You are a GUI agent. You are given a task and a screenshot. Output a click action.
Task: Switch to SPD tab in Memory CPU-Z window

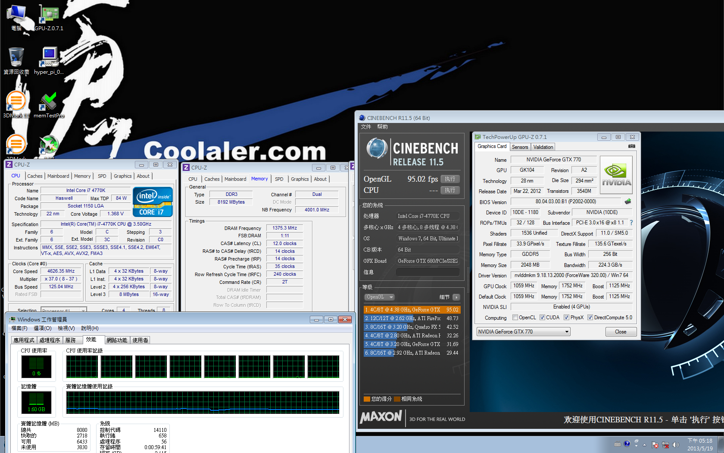[279, 179]
